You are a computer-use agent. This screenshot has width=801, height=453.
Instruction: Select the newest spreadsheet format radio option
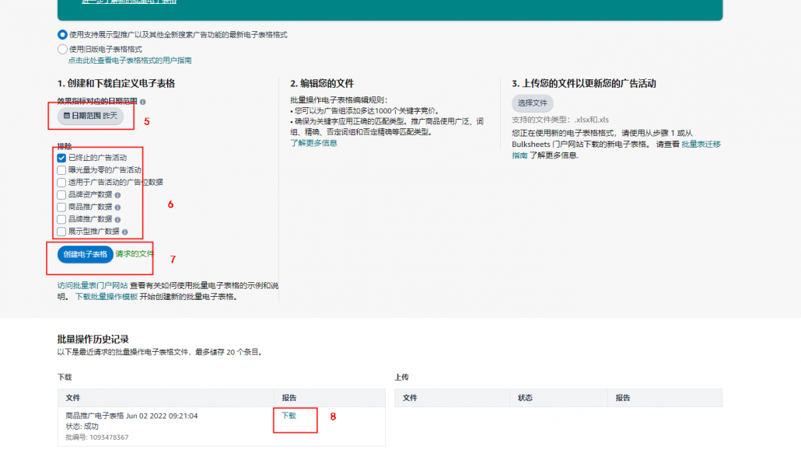[62, 35]
